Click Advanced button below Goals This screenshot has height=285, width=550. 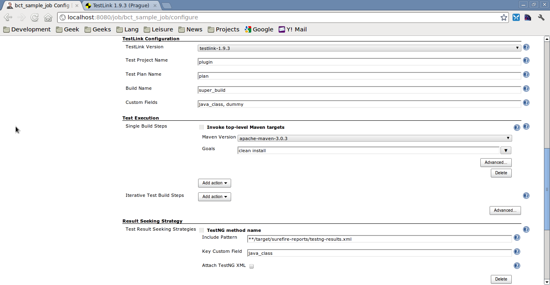pos(496,163)
